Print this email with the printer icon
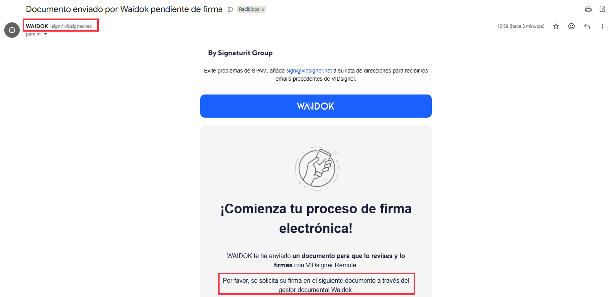The image size is (612, 297). point(588,9)
